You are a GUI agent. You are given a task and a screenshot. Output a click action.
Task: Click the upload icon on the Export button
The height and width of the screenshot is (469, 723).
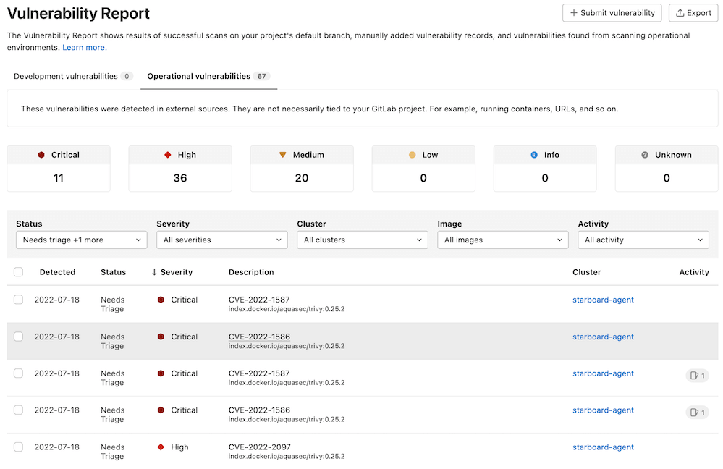[x=679, y=12]
